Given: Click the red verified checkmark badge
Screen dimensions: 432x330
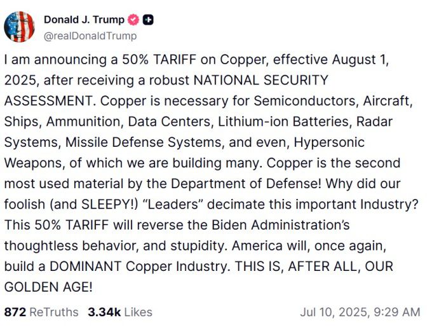Looking at the screenshot, I should coord(134,20).
